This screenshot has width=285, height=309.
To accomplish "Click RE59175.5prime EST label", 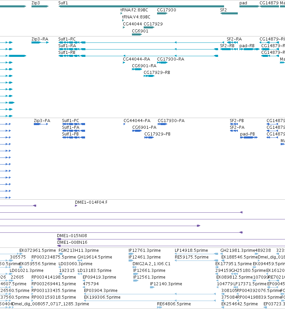I will coord(192,257).
